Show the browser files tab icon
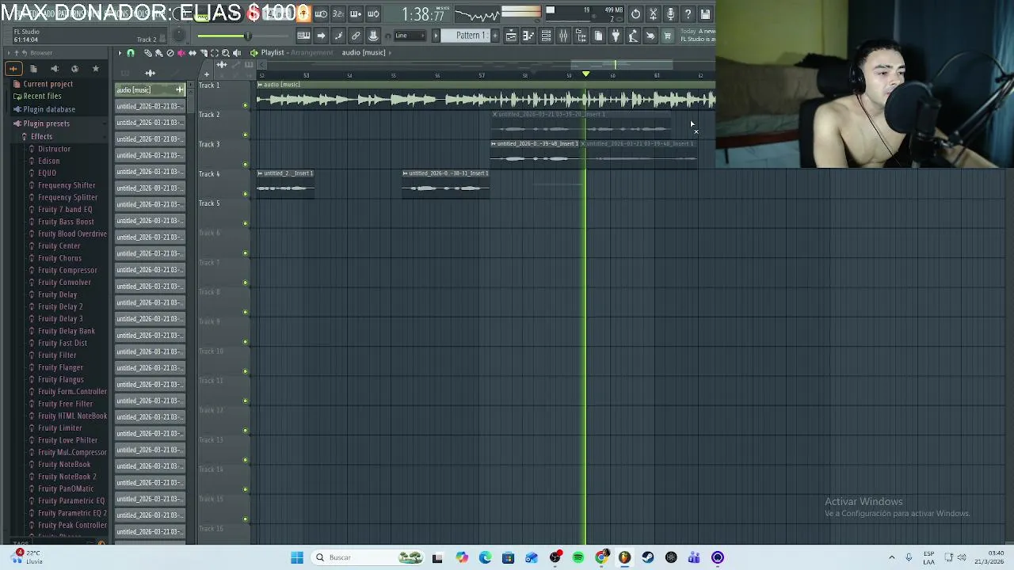This screenshot has height=570, width=1014. [x=33, y=69]
